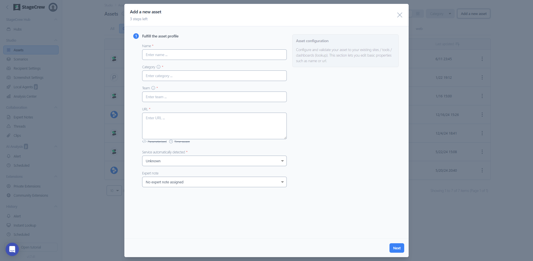533x261 pixels.
Task: Click the Next button
Action: 397,248
